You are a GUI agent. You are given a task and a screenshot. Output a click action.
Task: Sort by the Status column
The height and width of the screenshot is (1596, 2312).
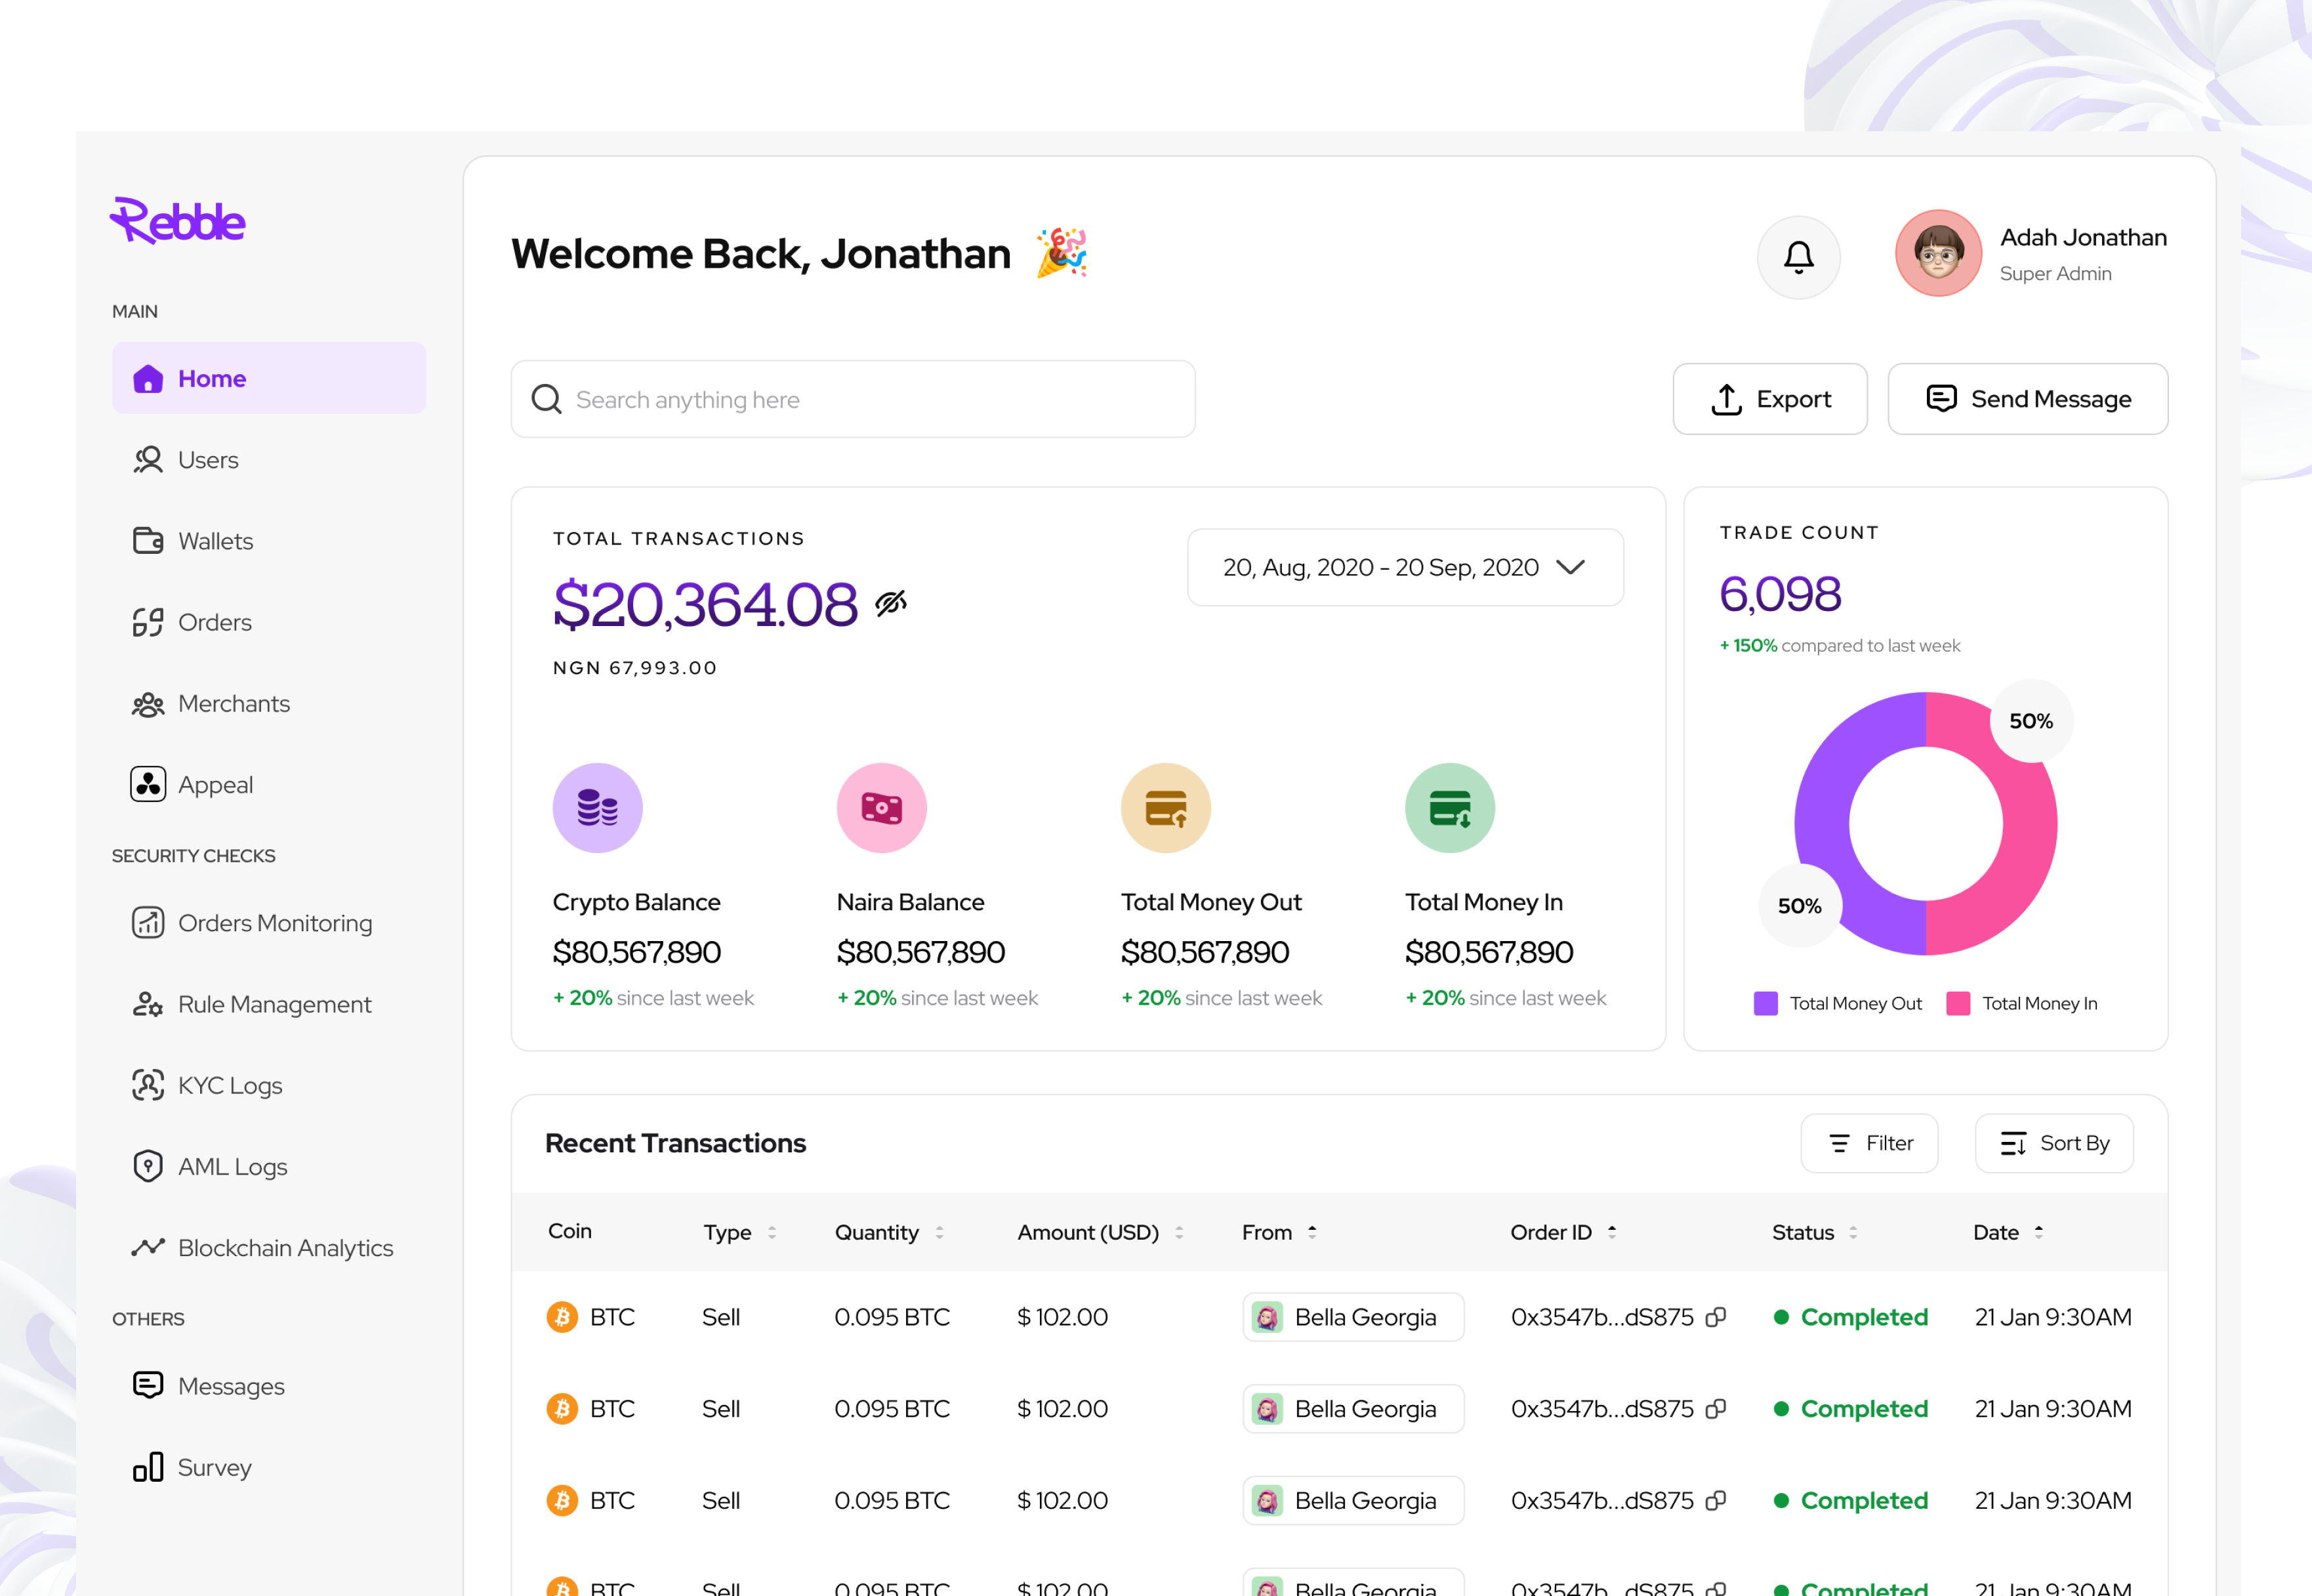click(x=1853, y=1233)
